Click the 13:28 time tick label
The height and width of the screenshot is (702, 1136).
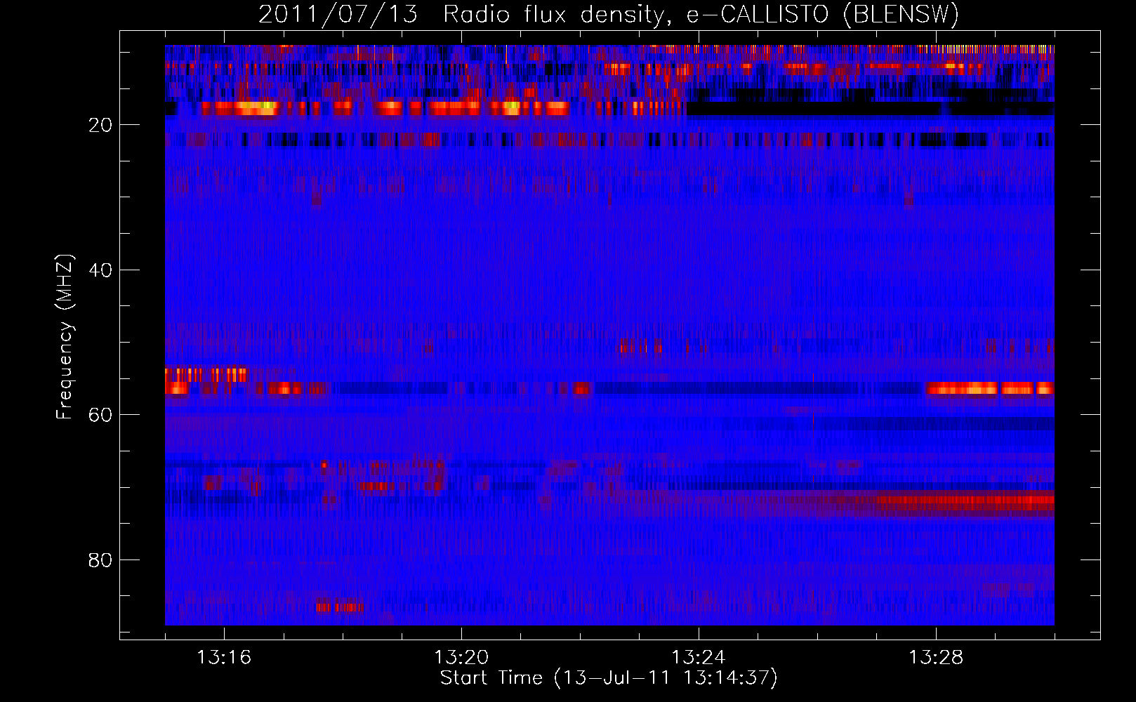(x=936, y=657)
